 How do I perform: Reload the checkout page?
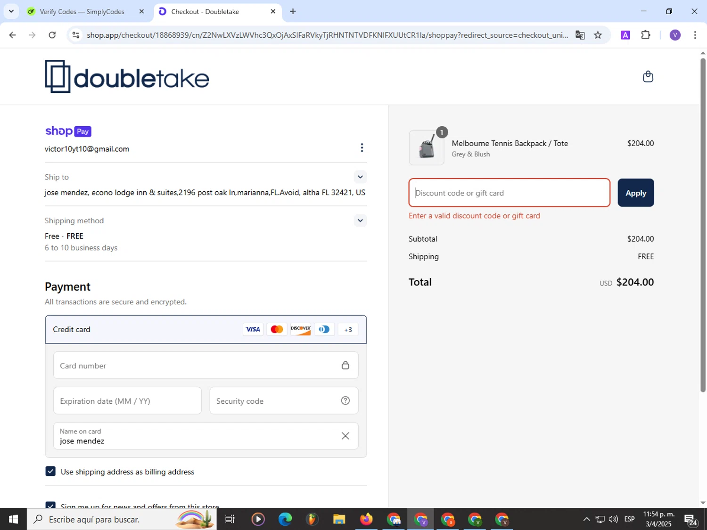click(52, 35)
